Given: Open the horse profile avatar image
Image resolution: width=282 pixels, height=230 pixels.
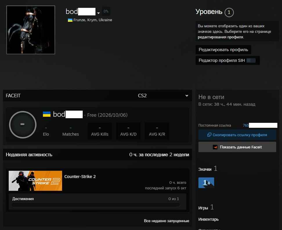Looking at the screenshot, I should pyautogui.click(x=31, y=30).
